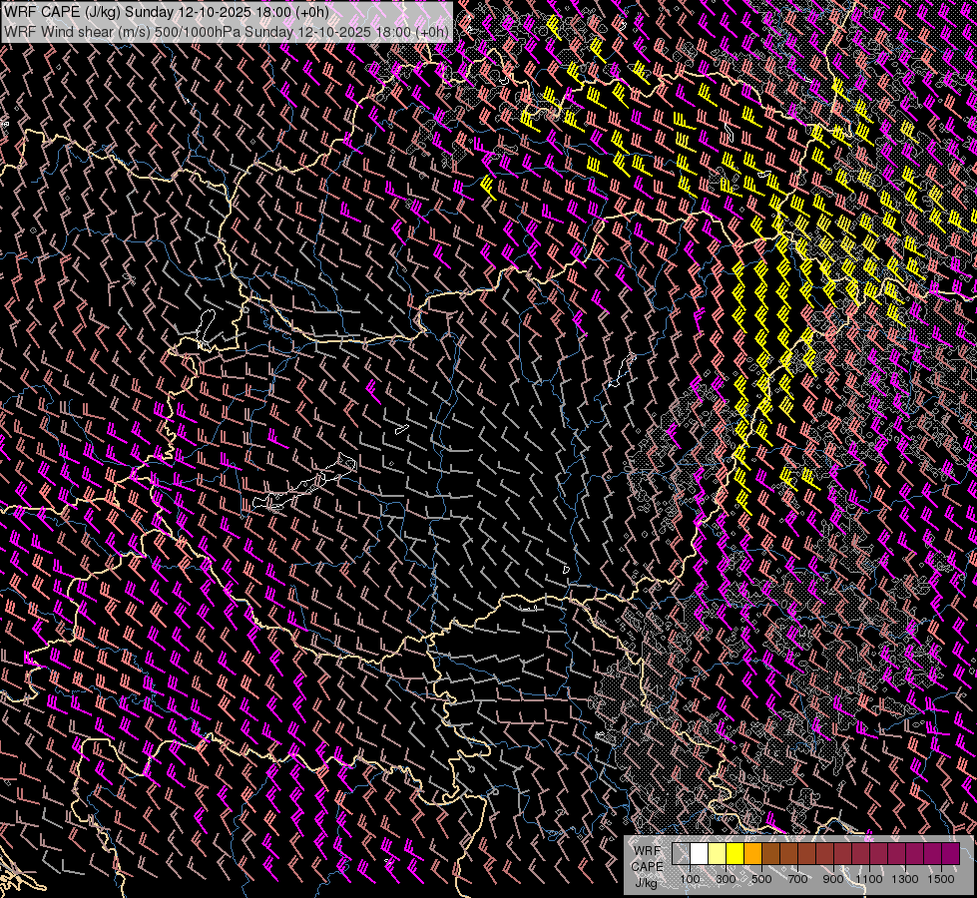The height and width of the screenshot is (898, 977).
Task: Click the 100 label on the legend
Action: [690, 879]
